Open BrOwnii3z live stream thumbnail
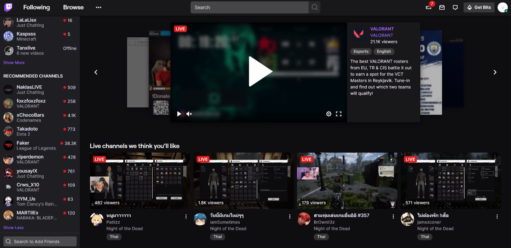511x248 pixels. click(x=347, y=181)
